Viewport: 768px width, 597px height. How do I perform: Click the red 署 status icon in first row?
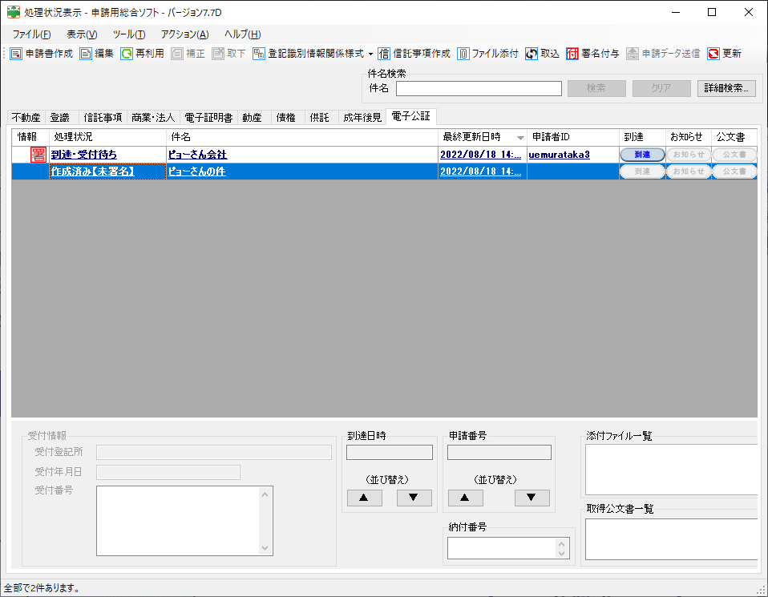[x=38, y=155]
